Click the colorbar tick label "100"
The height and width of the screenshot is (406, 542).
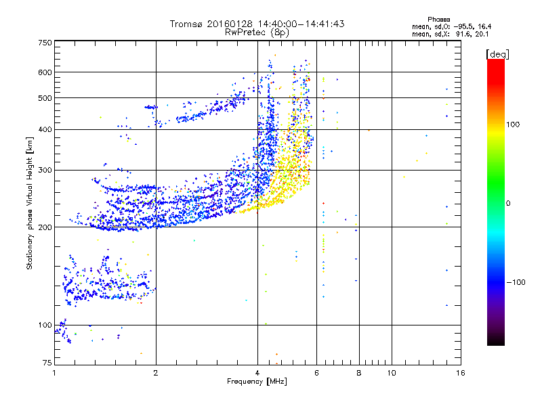pyautogui.click(x=513, y=125)
